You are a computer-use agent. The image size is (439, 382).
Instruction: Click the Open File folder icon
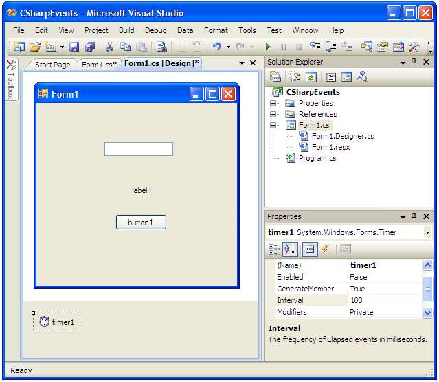[34, 47]
